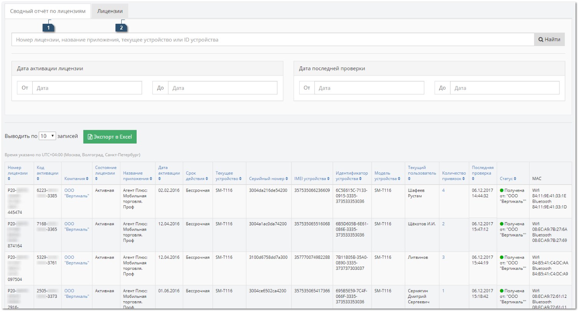Image resolution: width=579 pixels, height=312 pixels.
Task: Sort table by Компания column
Action: (76, 178)
